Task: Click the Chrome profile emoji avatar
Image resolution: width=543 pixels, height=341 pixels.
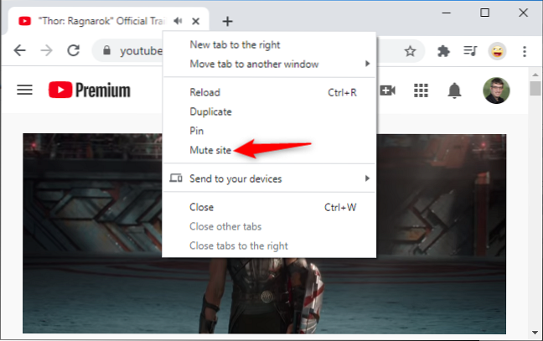Action: pyautogui.click(x=497, y=51)
